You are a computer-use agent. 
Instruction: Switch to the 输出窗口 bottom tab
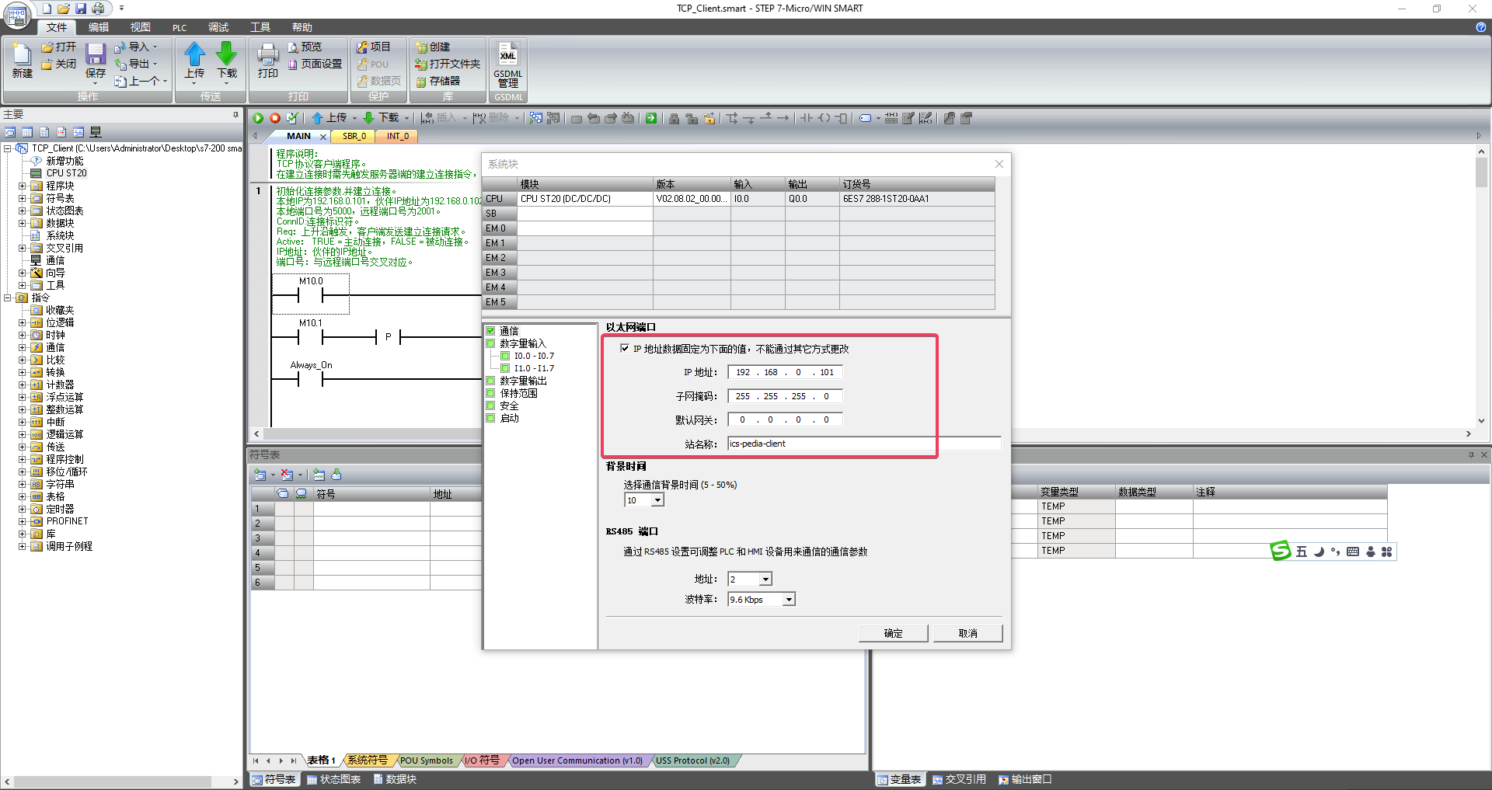click(x=1025, y=779)
